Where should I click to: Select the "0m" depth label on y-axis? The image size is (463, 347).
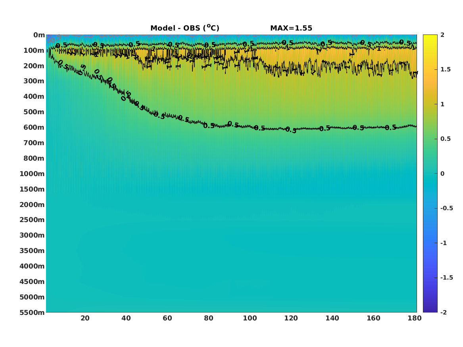pos(39,35)
